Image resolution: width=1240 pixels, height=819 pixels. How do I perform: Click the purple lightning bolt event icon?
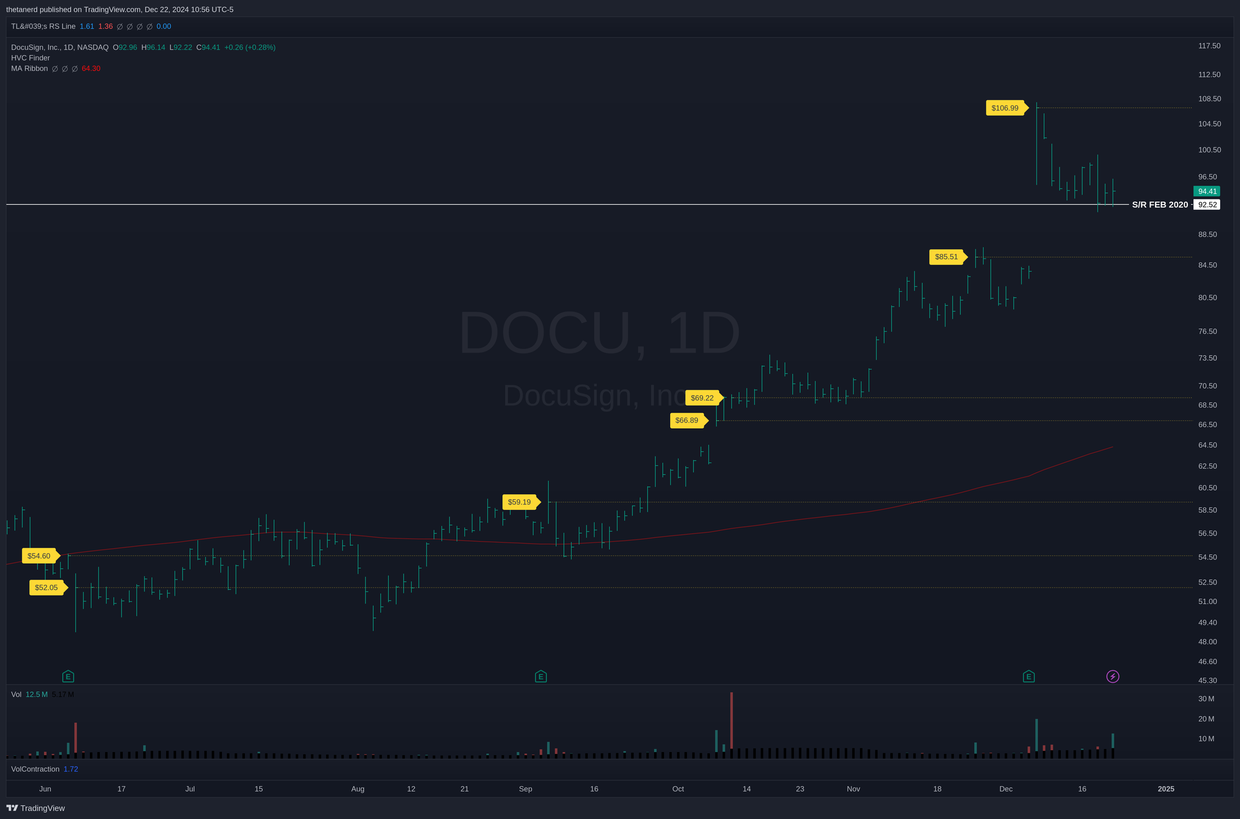click(x=1113, y=677)
